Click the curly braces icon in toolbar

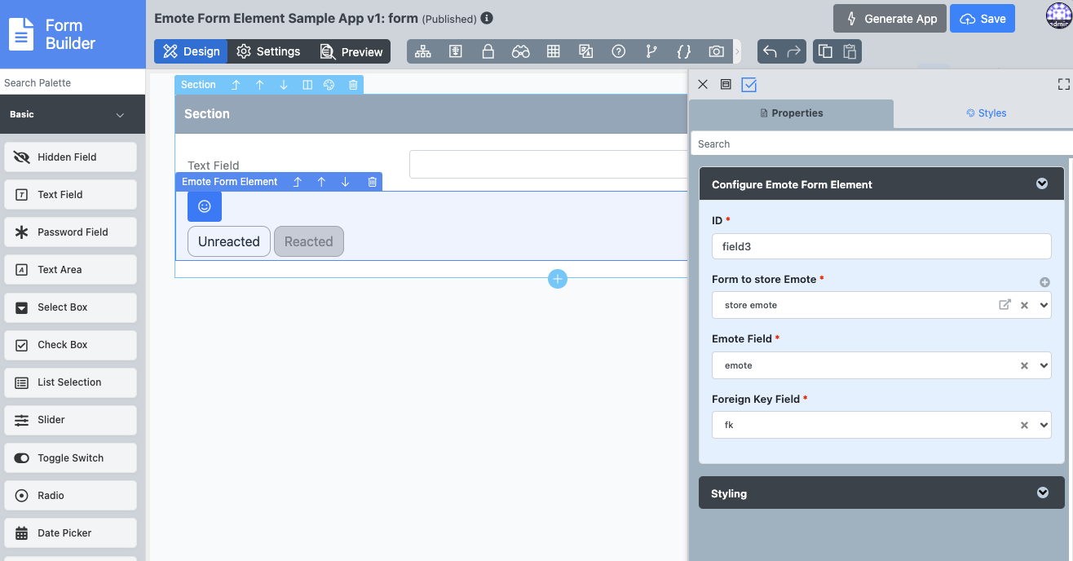pos(683,51)
